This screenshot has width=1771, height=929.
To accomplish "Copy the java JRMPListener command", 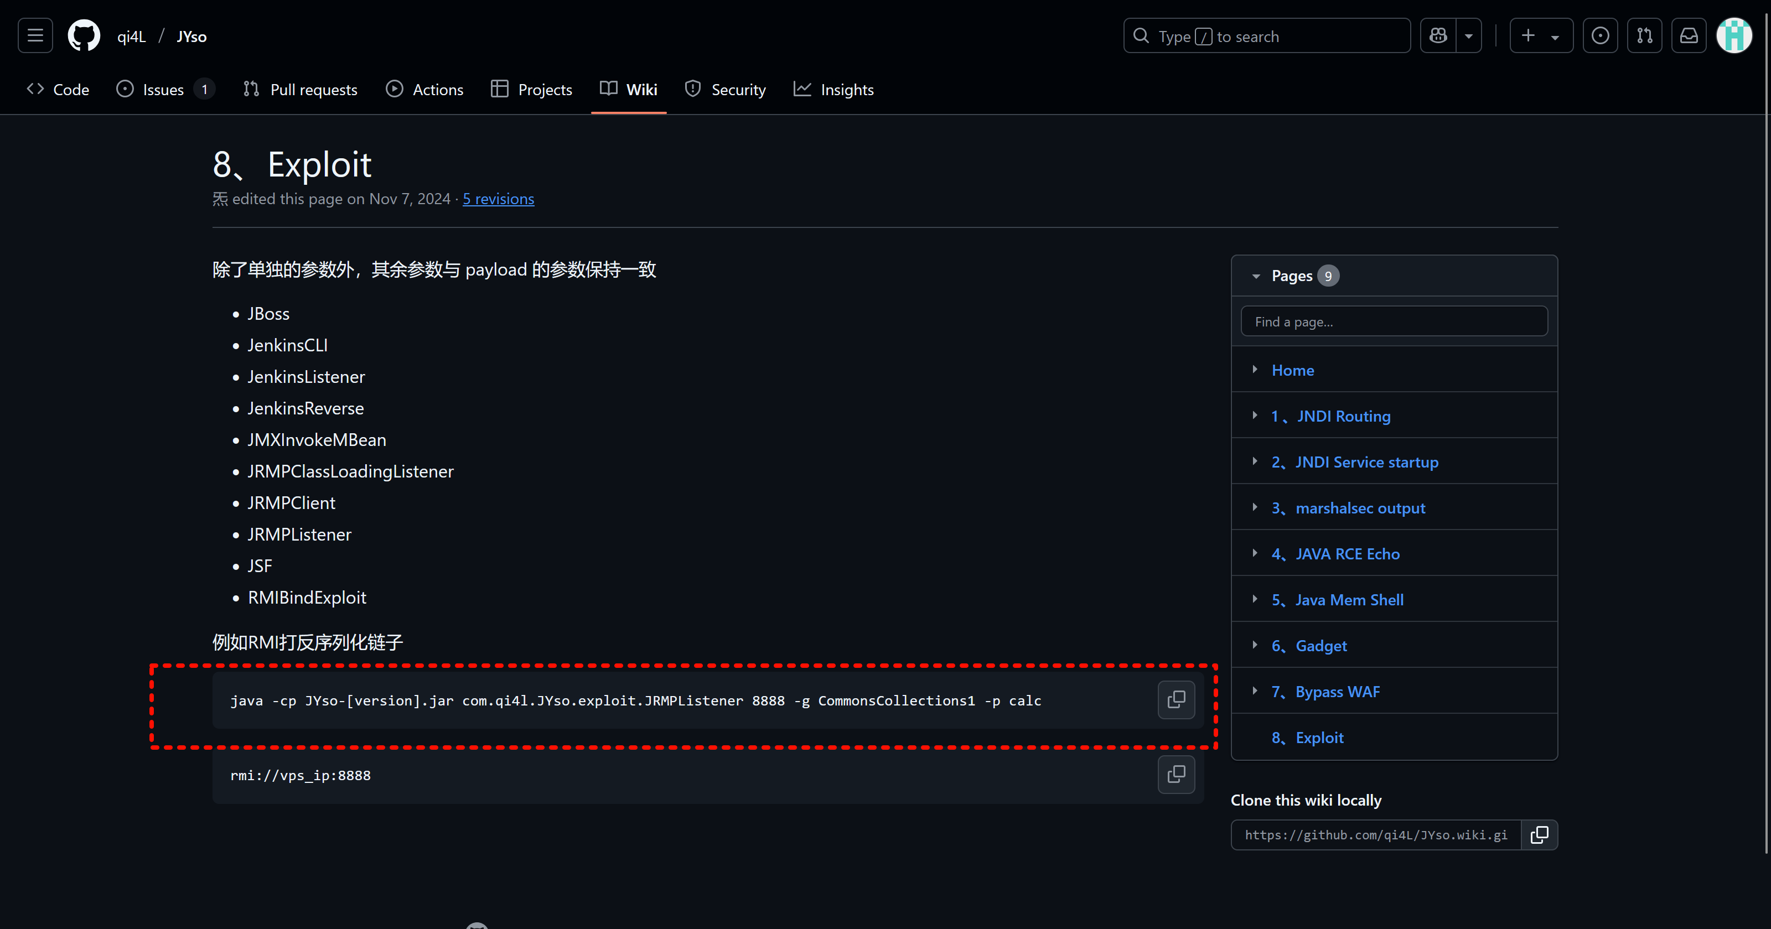I will [x=1176, y=699].
